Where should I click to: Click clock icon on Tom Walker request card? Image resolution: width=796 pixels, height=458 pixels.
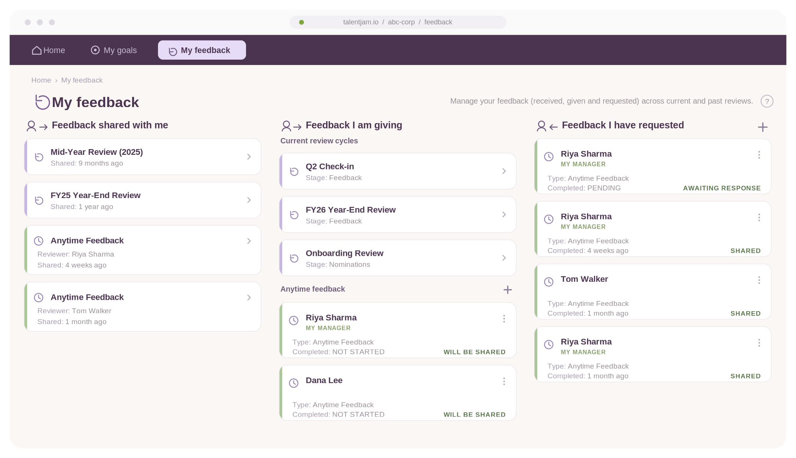click(x=549, y=282)
